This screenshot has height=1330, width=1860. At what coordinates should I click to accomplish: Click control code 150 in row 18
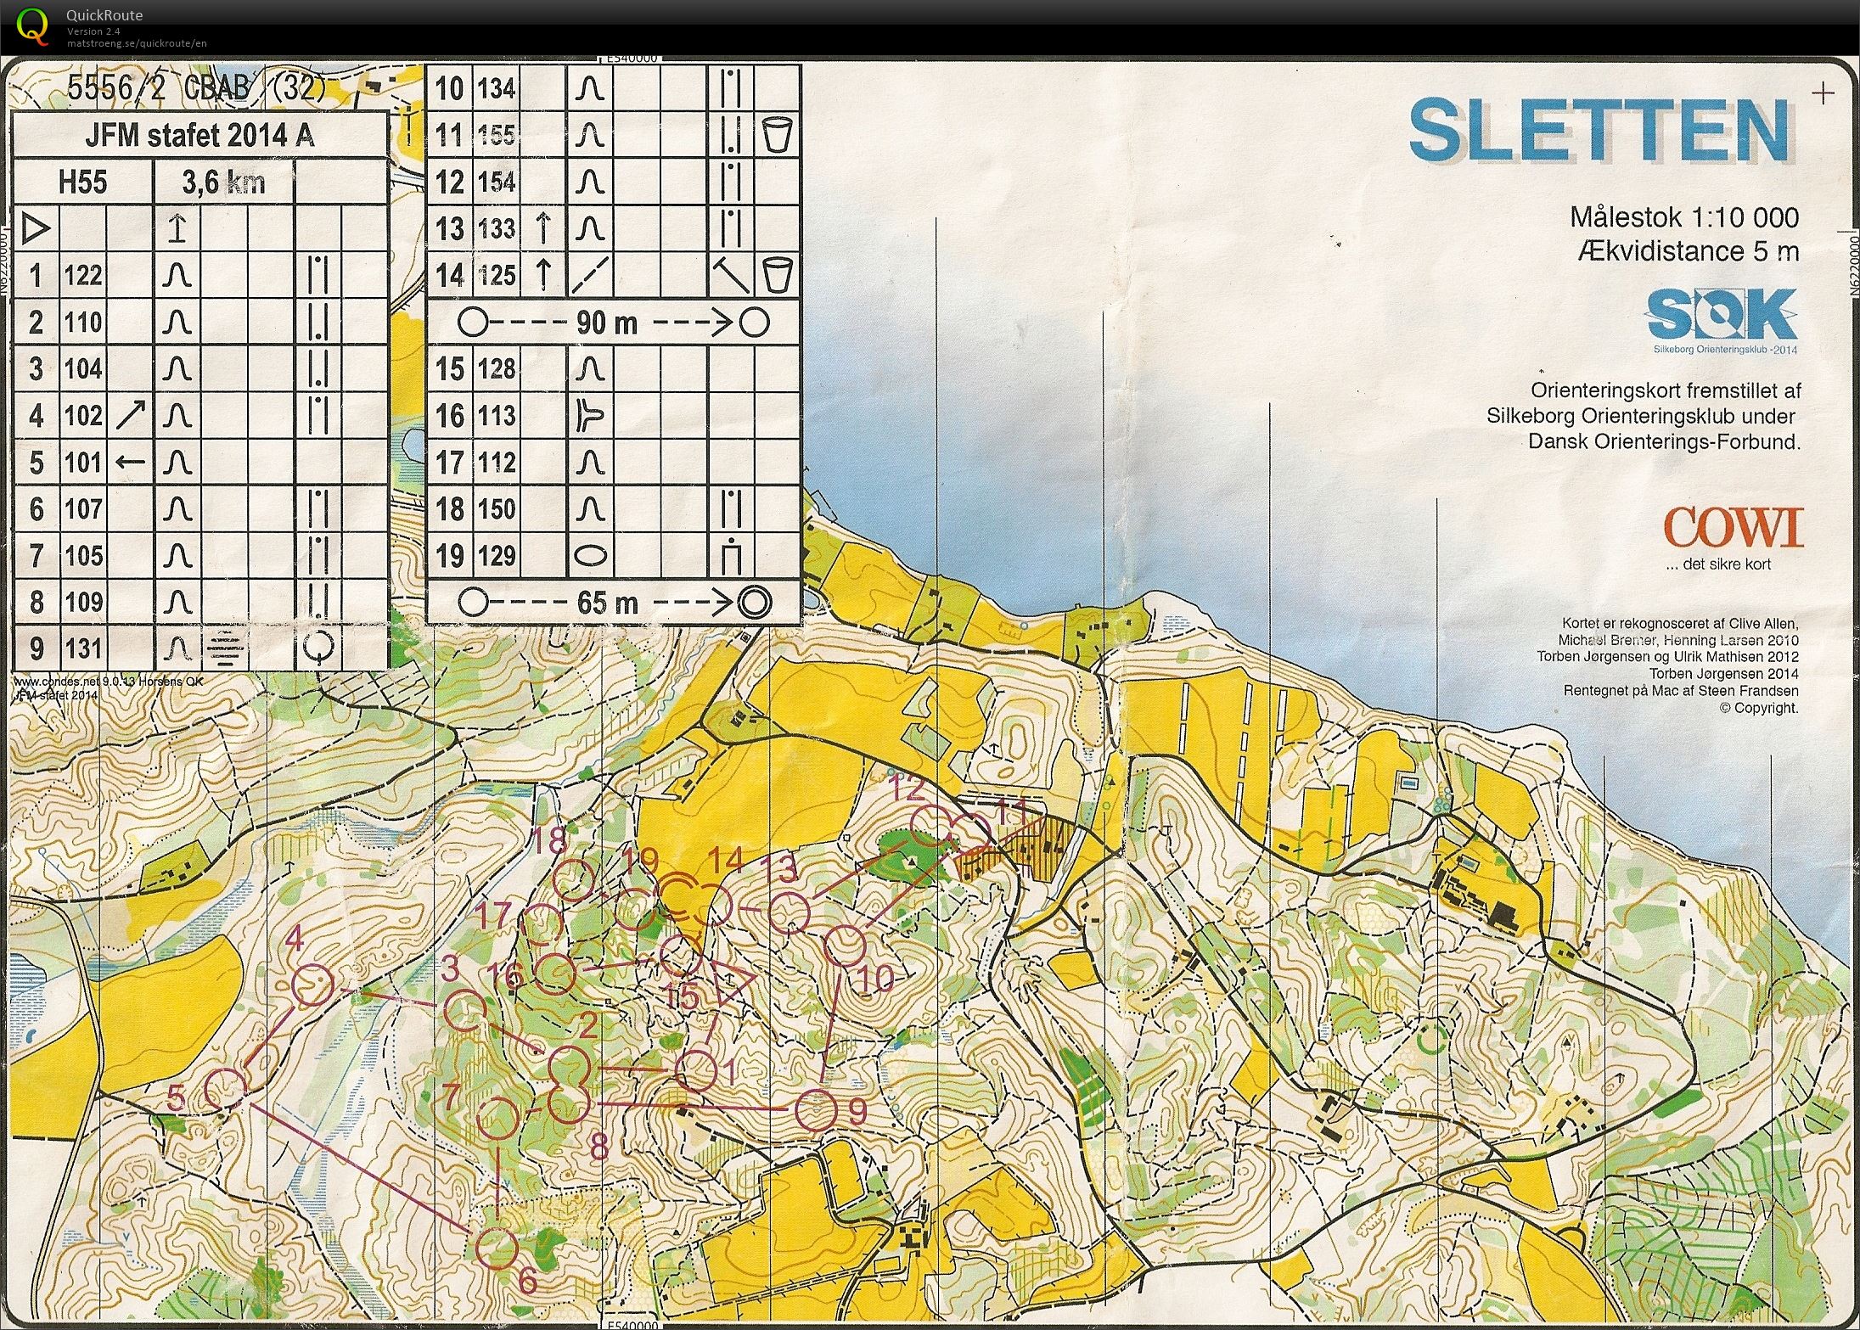(497, 509)
